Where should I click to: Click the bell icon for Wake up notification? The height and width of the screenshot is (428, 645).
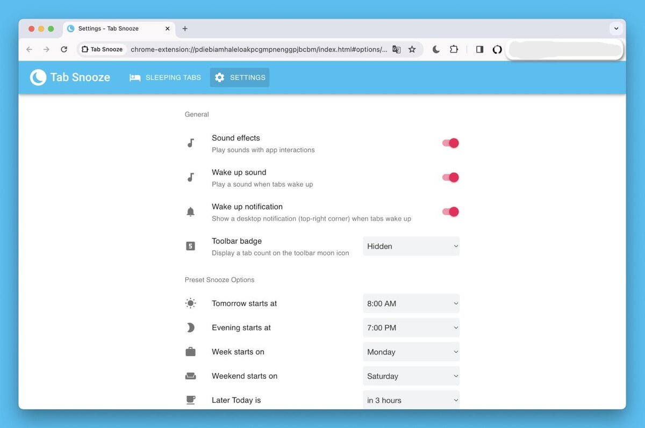pos(190,212)
